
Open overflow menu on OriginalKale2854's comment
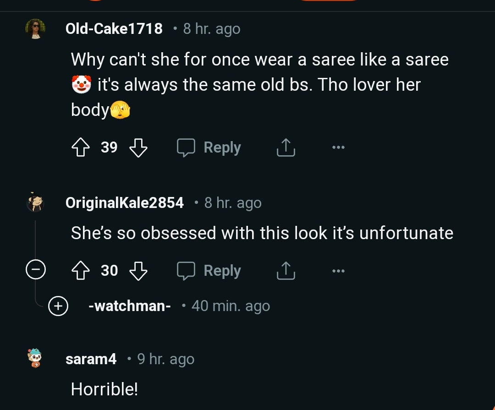click(338, 270)
